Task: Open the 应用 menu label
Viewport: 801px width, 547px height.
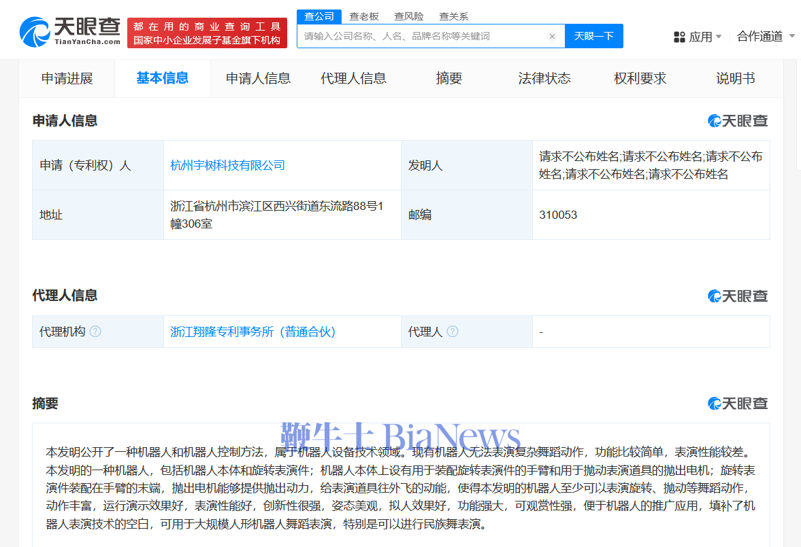Action: coord(700,37)
